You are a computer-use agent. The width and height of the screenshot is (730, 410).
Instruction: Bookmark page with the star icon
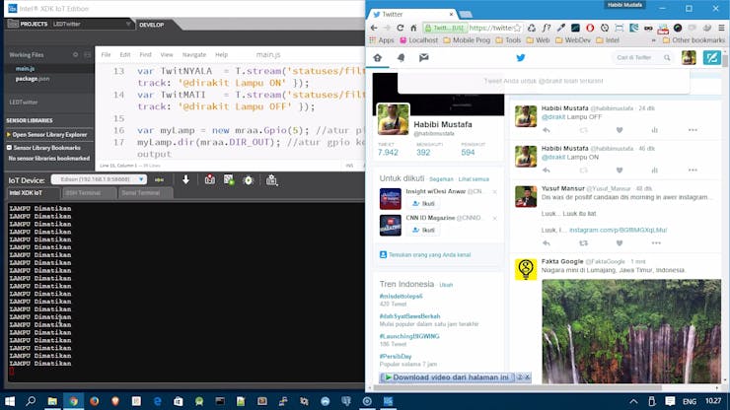[x=517, y=28]
